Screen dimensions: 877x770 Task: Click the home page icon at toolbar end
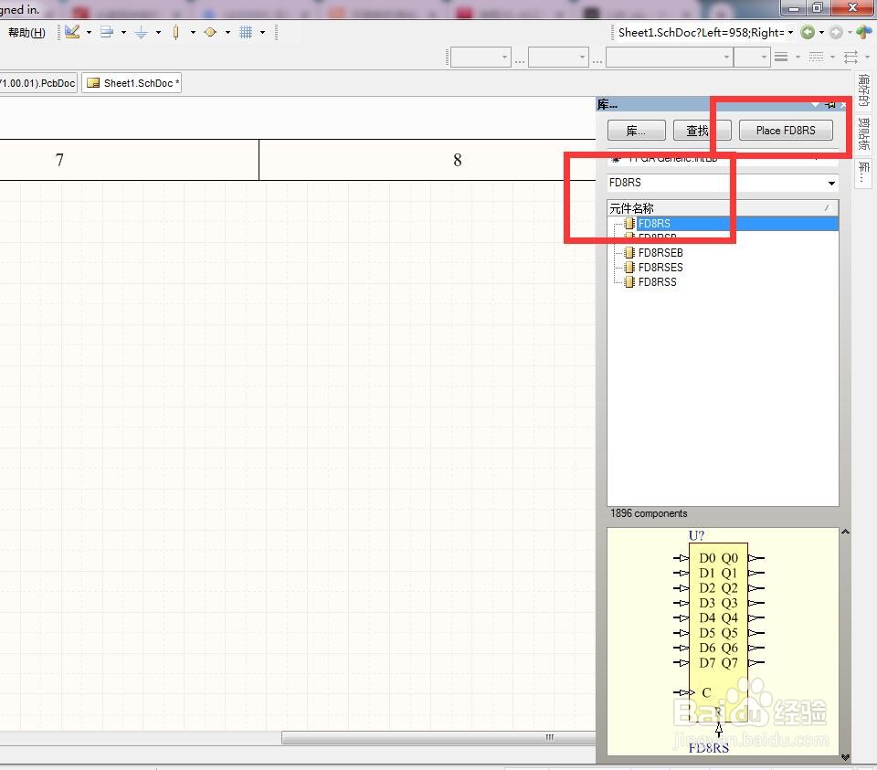coord(864,33)
